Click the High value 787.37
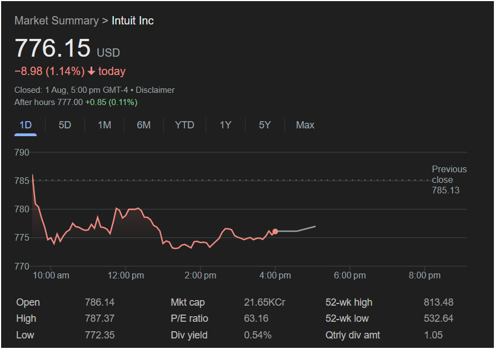This screenshot has height=349, width=495. tap(99, 318)
